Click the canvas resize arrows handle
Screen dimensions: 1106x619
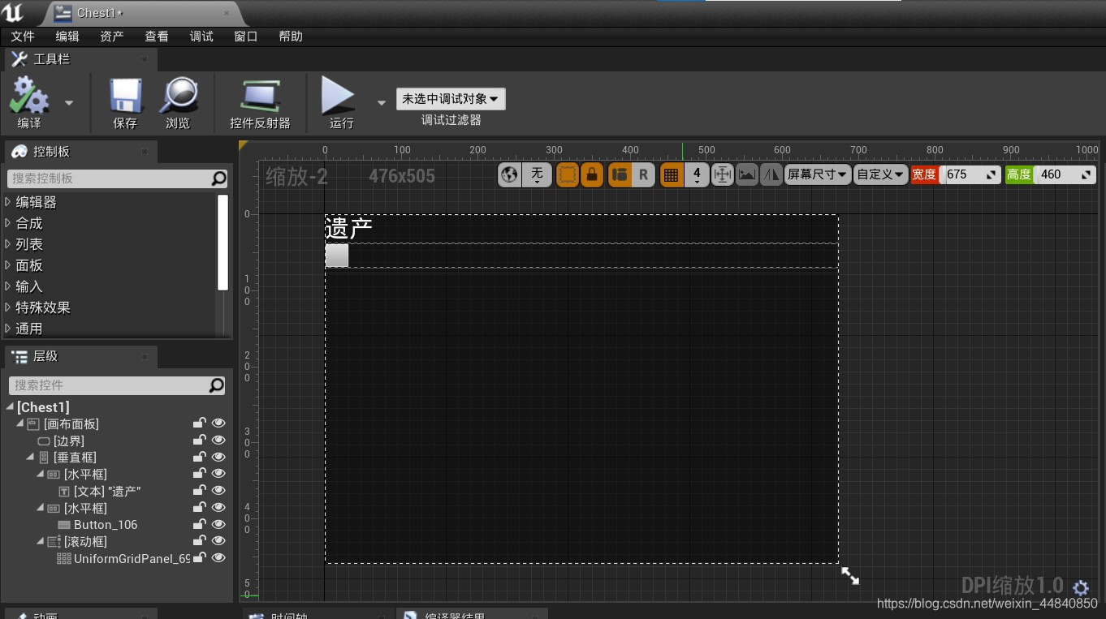pyautogui.click(x=850, y=575)
